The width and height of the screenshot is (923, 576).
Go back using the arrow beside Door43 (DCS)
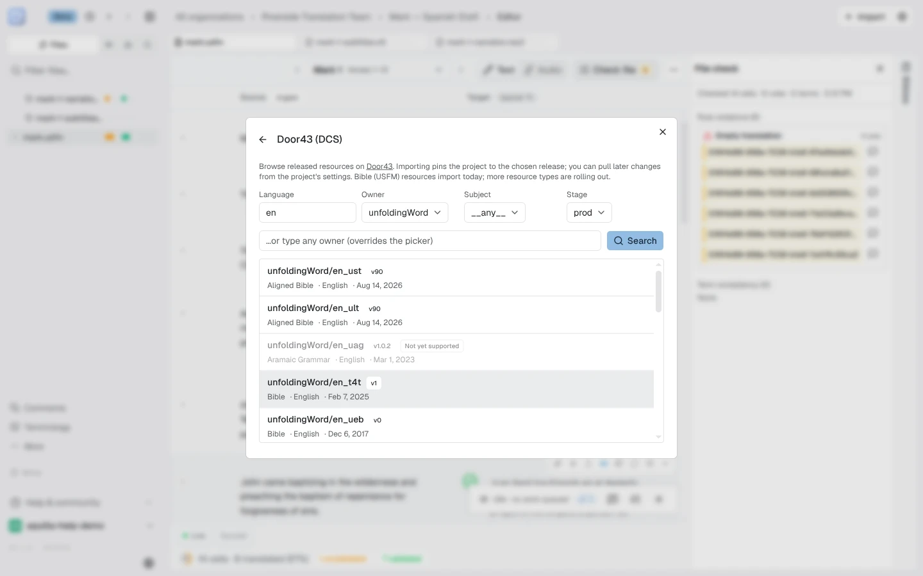click(x=263, y=140)
